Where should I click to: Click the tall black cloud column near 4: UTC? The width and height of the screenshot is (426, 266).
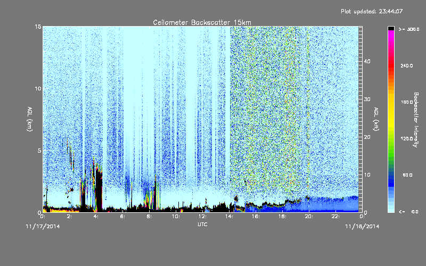click(x=99, y=190)
